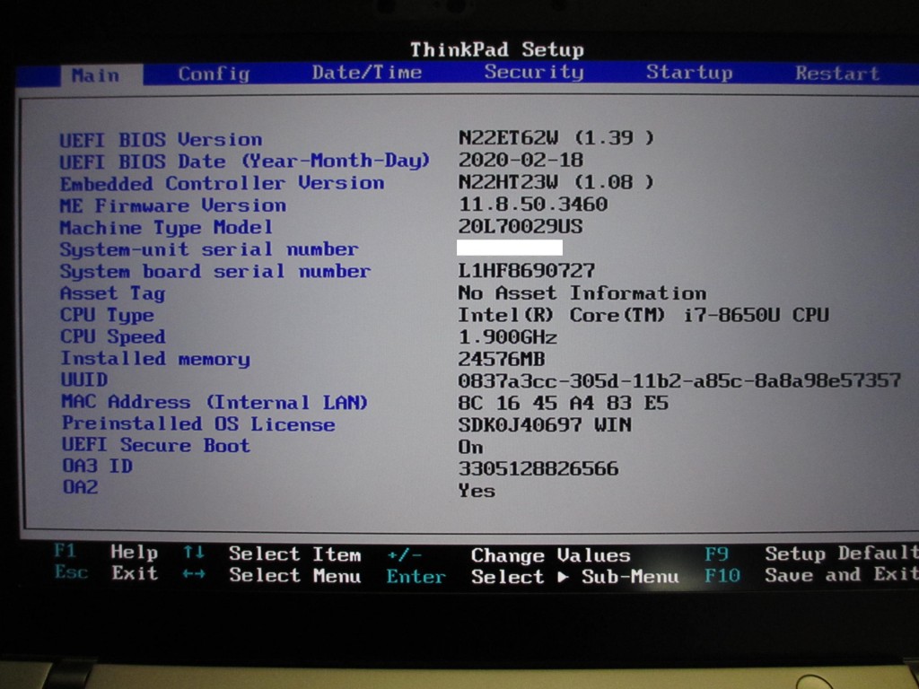This screenshot has height=689, width=919.
Task: Open the Startup tab
Action: point(689,72)
